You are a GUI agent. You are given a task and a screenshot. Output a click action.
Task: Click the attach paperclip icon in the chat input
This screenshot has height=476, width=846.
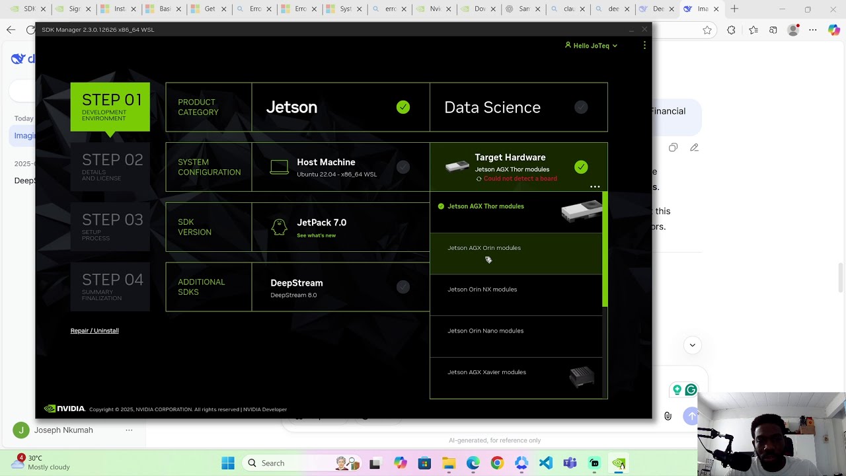[668, 416]
